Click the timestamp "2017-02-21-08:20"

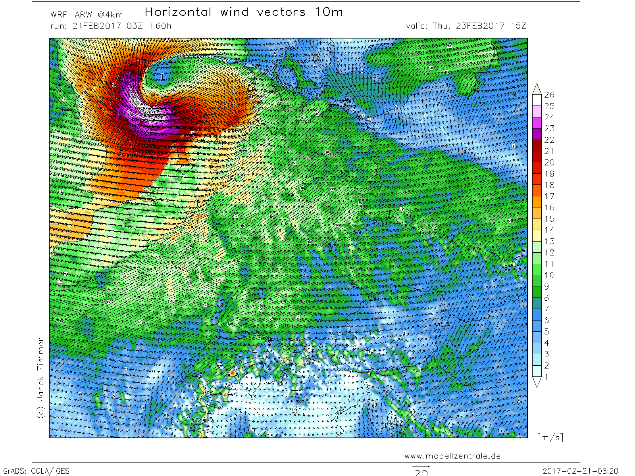coord(581,471)
